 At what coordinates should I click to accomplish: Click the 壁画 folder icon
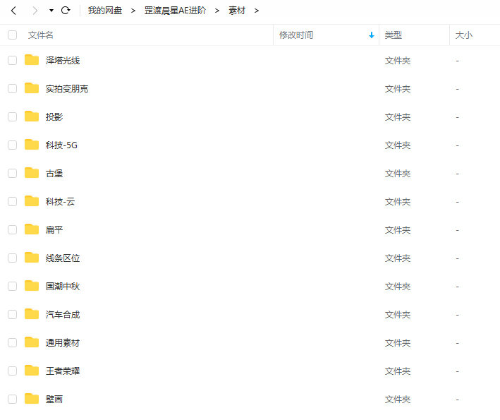(x=32, y=399)
